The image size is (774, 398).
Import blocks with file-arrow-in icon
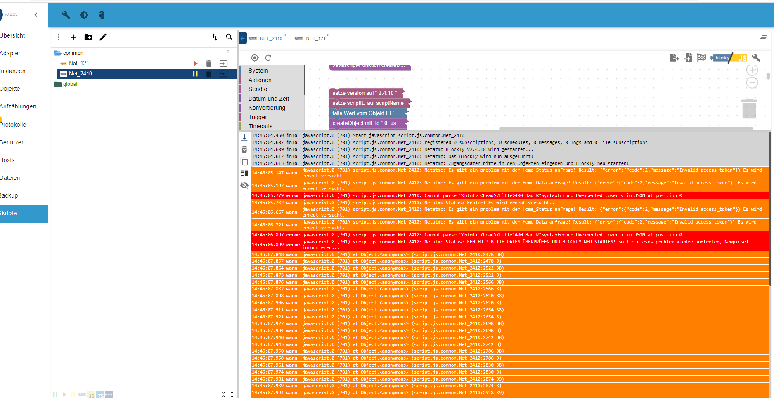tap(688, 58)
